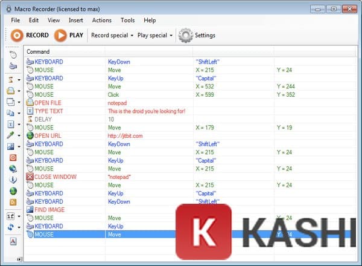Click the globe with monitor sidebar icon
The height and width of the screenshot is (266, 362).
point(13,169)
